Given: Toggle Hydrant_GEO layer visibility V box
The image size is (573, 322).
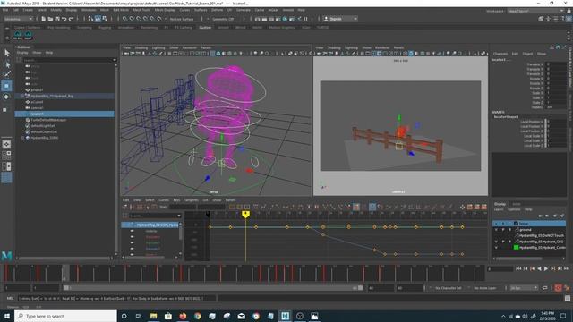Looking at the screenshot, I should (496, 241).
